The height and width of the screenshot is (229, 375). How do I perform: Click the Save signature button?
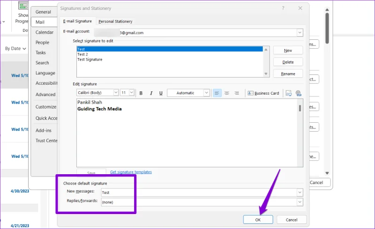coord(91,172)
